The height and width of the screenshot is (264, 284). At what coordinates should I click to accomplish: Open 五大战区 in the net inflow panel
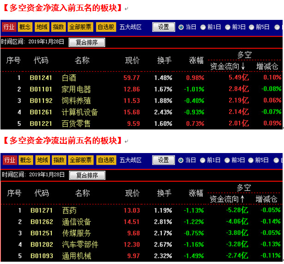coord(131,27)
